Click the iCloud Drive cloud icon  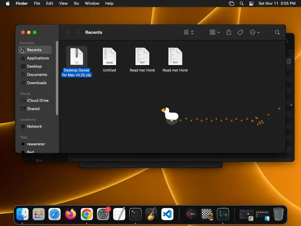point(23,100)
